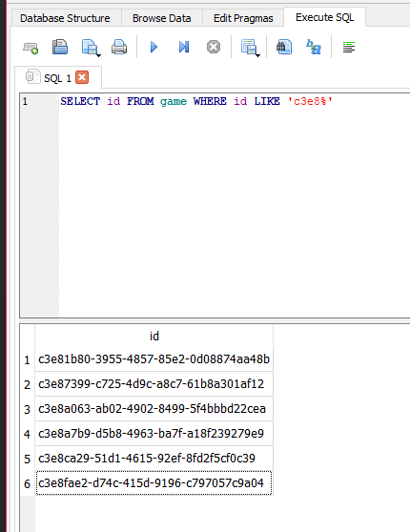
Task: Open find and replace icon
Action: (314, 47)
